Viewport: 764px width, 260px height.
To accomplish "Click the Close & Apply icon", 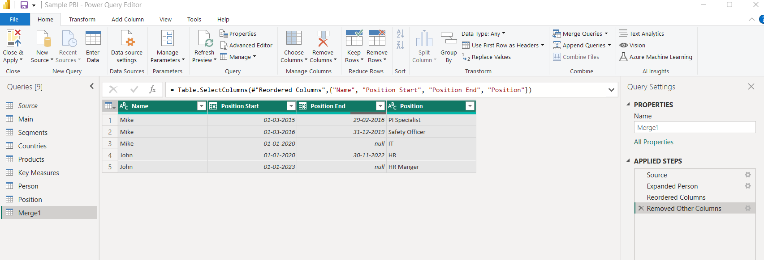I will pyautogui.click(x=13, y=38).
